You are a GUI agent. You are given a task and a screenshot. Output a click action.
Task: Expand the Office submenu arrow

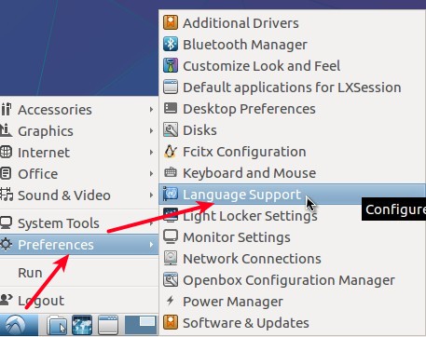point(151,174)
